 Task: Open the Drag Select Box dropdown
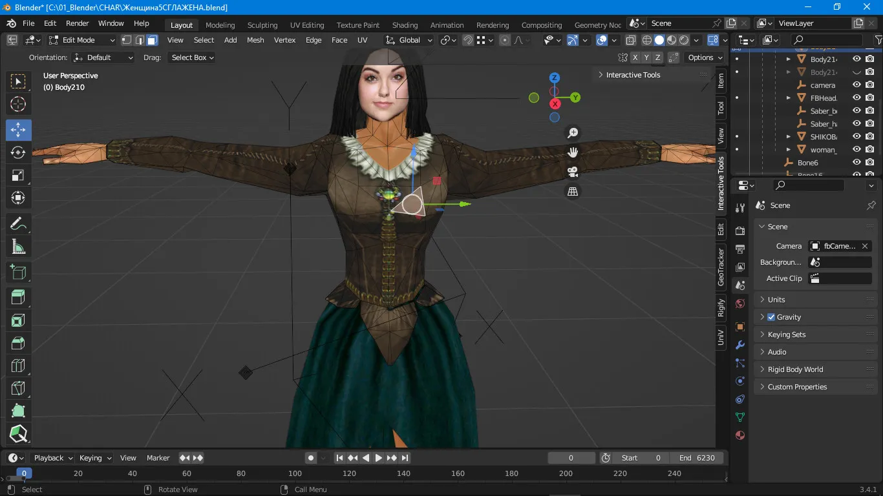(x=192, y=57)
